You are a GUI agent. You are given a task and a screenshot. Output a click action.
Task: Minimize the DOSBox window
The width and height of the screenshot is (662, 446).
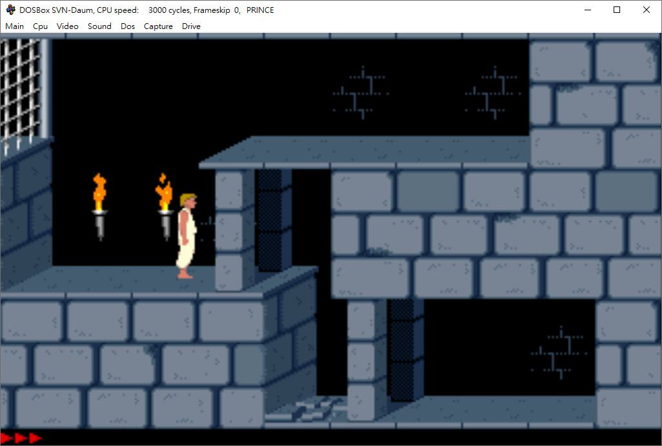tap(587, 10)
